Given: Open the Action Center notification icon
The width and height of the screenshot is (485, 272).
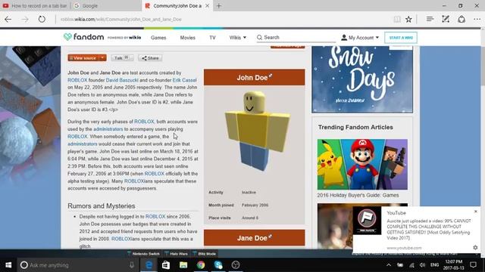Looking at the screenshot, I should point(473,265).
